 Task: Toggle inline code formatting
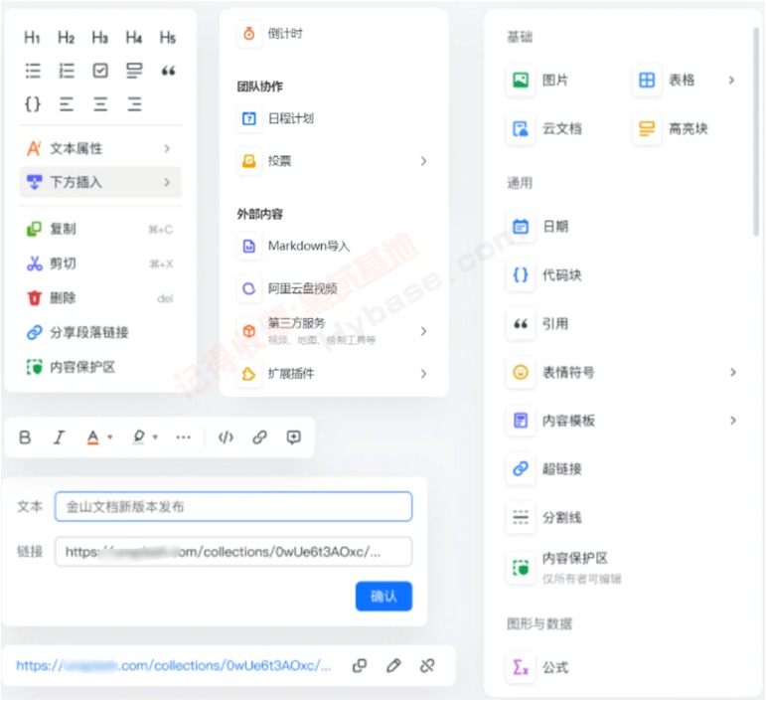point(226,438)
